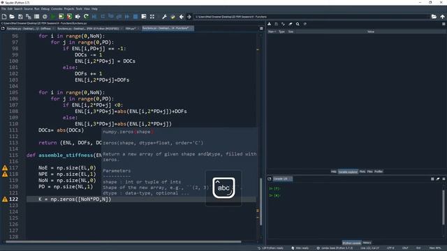Click the green Run file button
447x251 pixels.
(53, 17)
